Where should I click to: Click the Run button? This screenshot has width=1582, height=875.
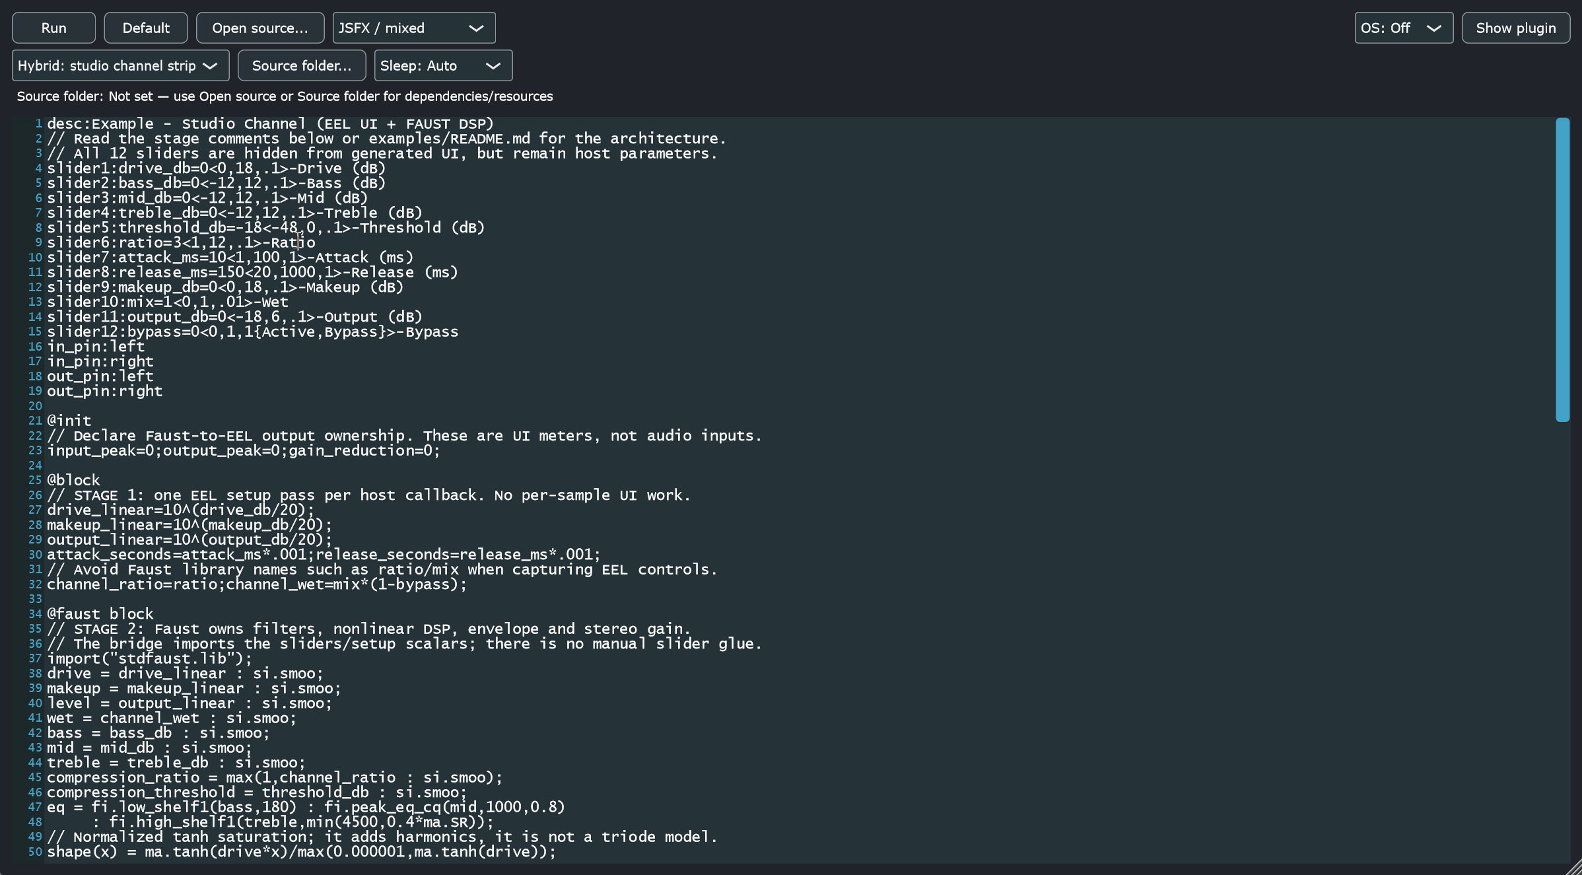(x=53, y=28)
